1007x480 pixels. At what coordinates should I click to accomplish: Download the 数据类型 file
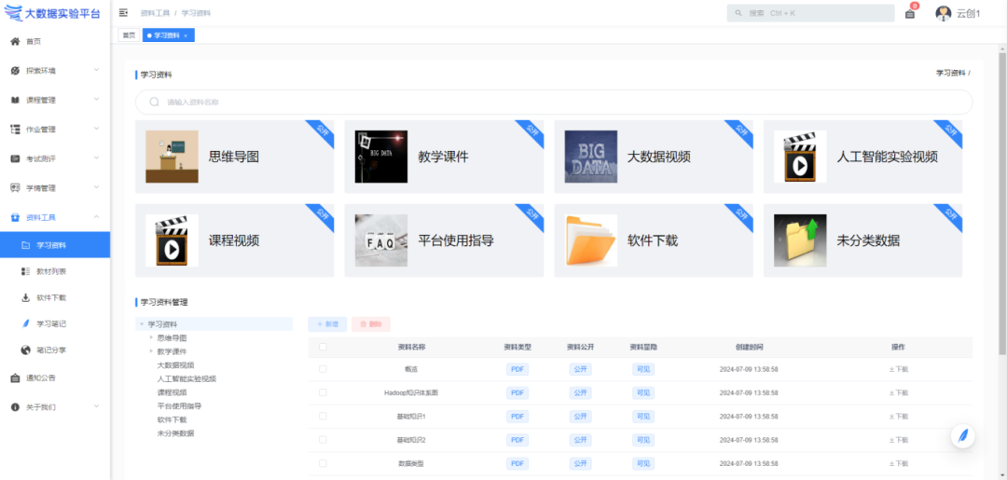(x=899, y=463)
